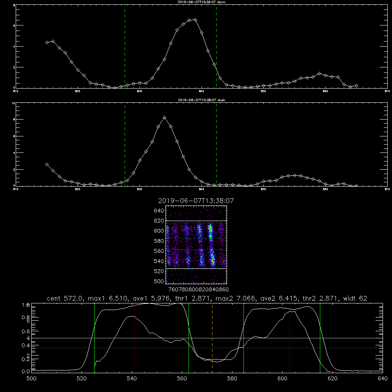Click the "2019-06-07T13:38:07 dusk" plot title
Viewport: 392px width, 392px height.
(201, 100)
